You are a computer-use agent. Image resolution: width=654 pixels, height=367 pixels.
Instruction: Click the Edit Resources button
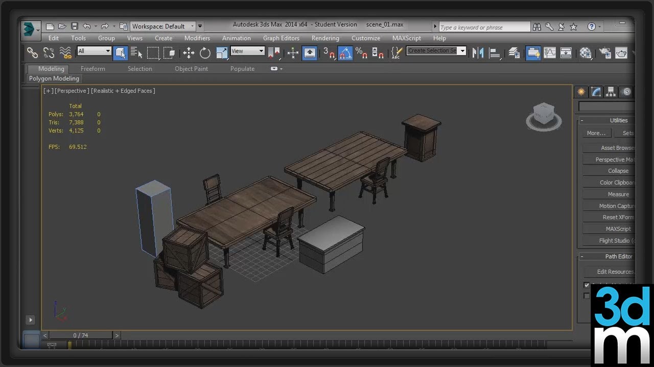pos(609,272)
